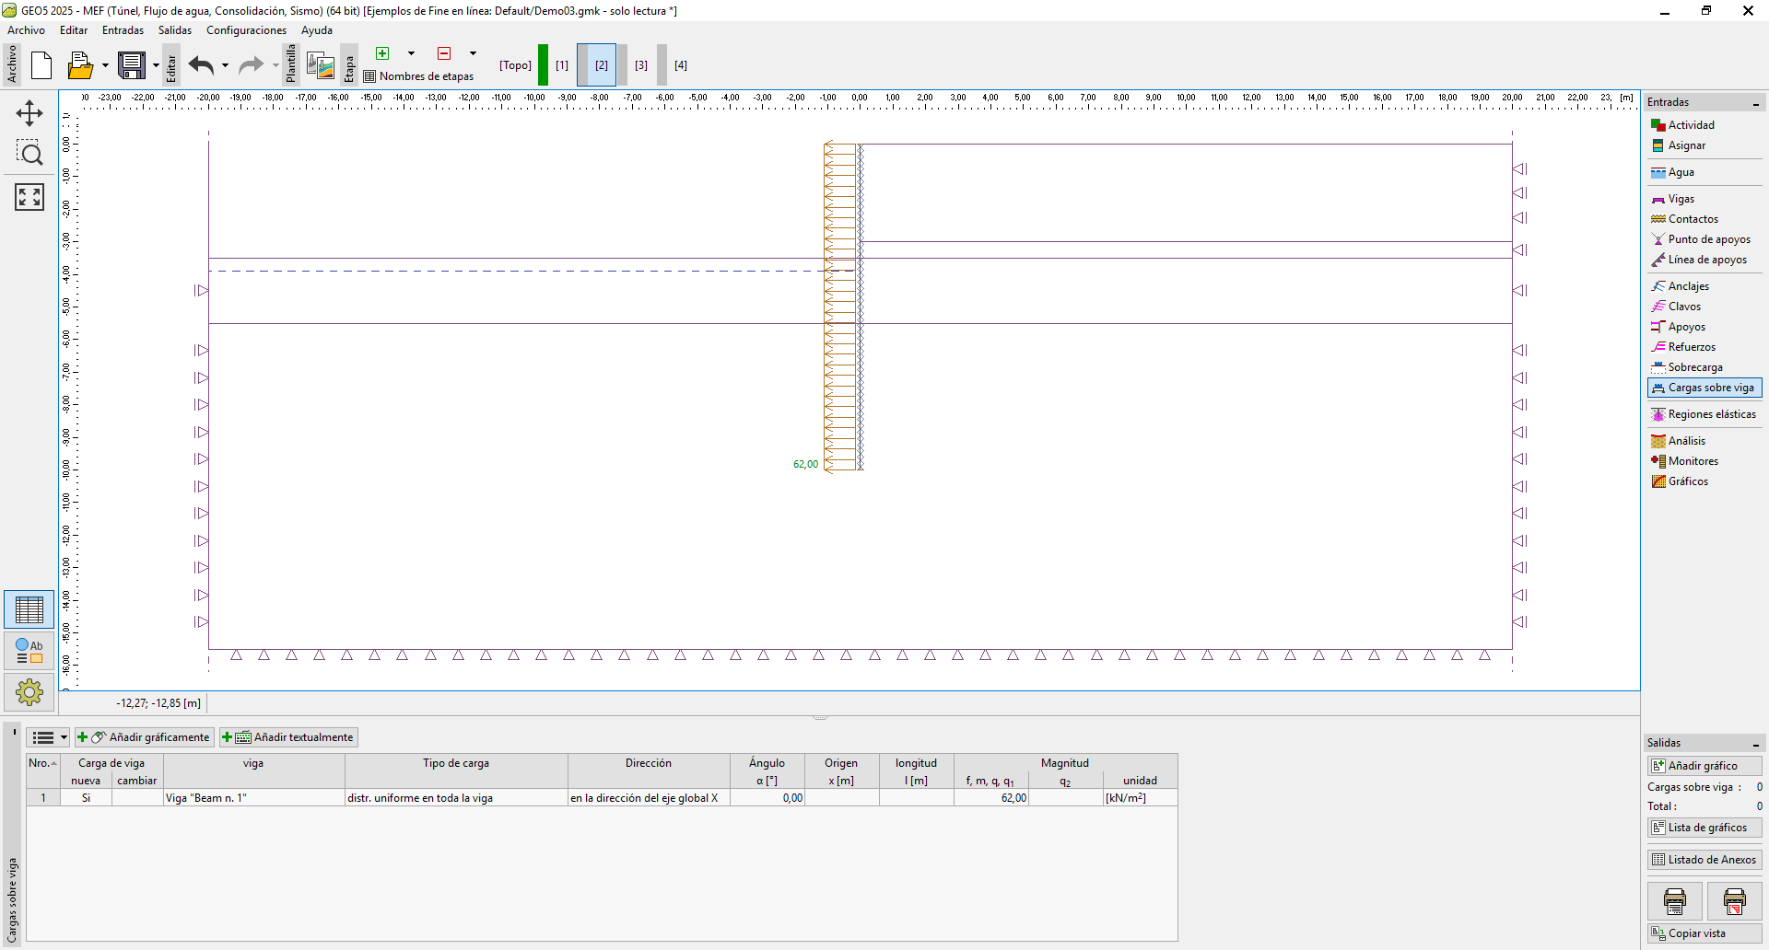Collapse the Entradas panel
Image resolution: width=1769 pixels, height=950 pixels.
[x=1755, y=103]
